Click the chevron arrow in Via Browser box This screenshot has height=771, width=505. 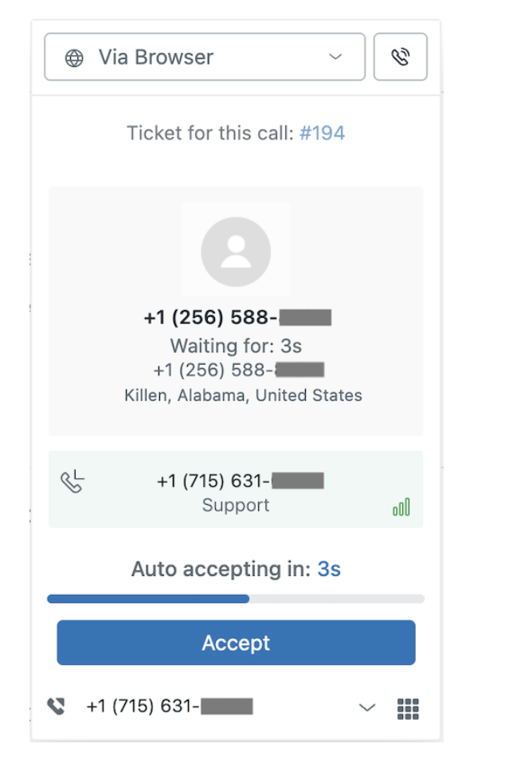coord(335,57)
